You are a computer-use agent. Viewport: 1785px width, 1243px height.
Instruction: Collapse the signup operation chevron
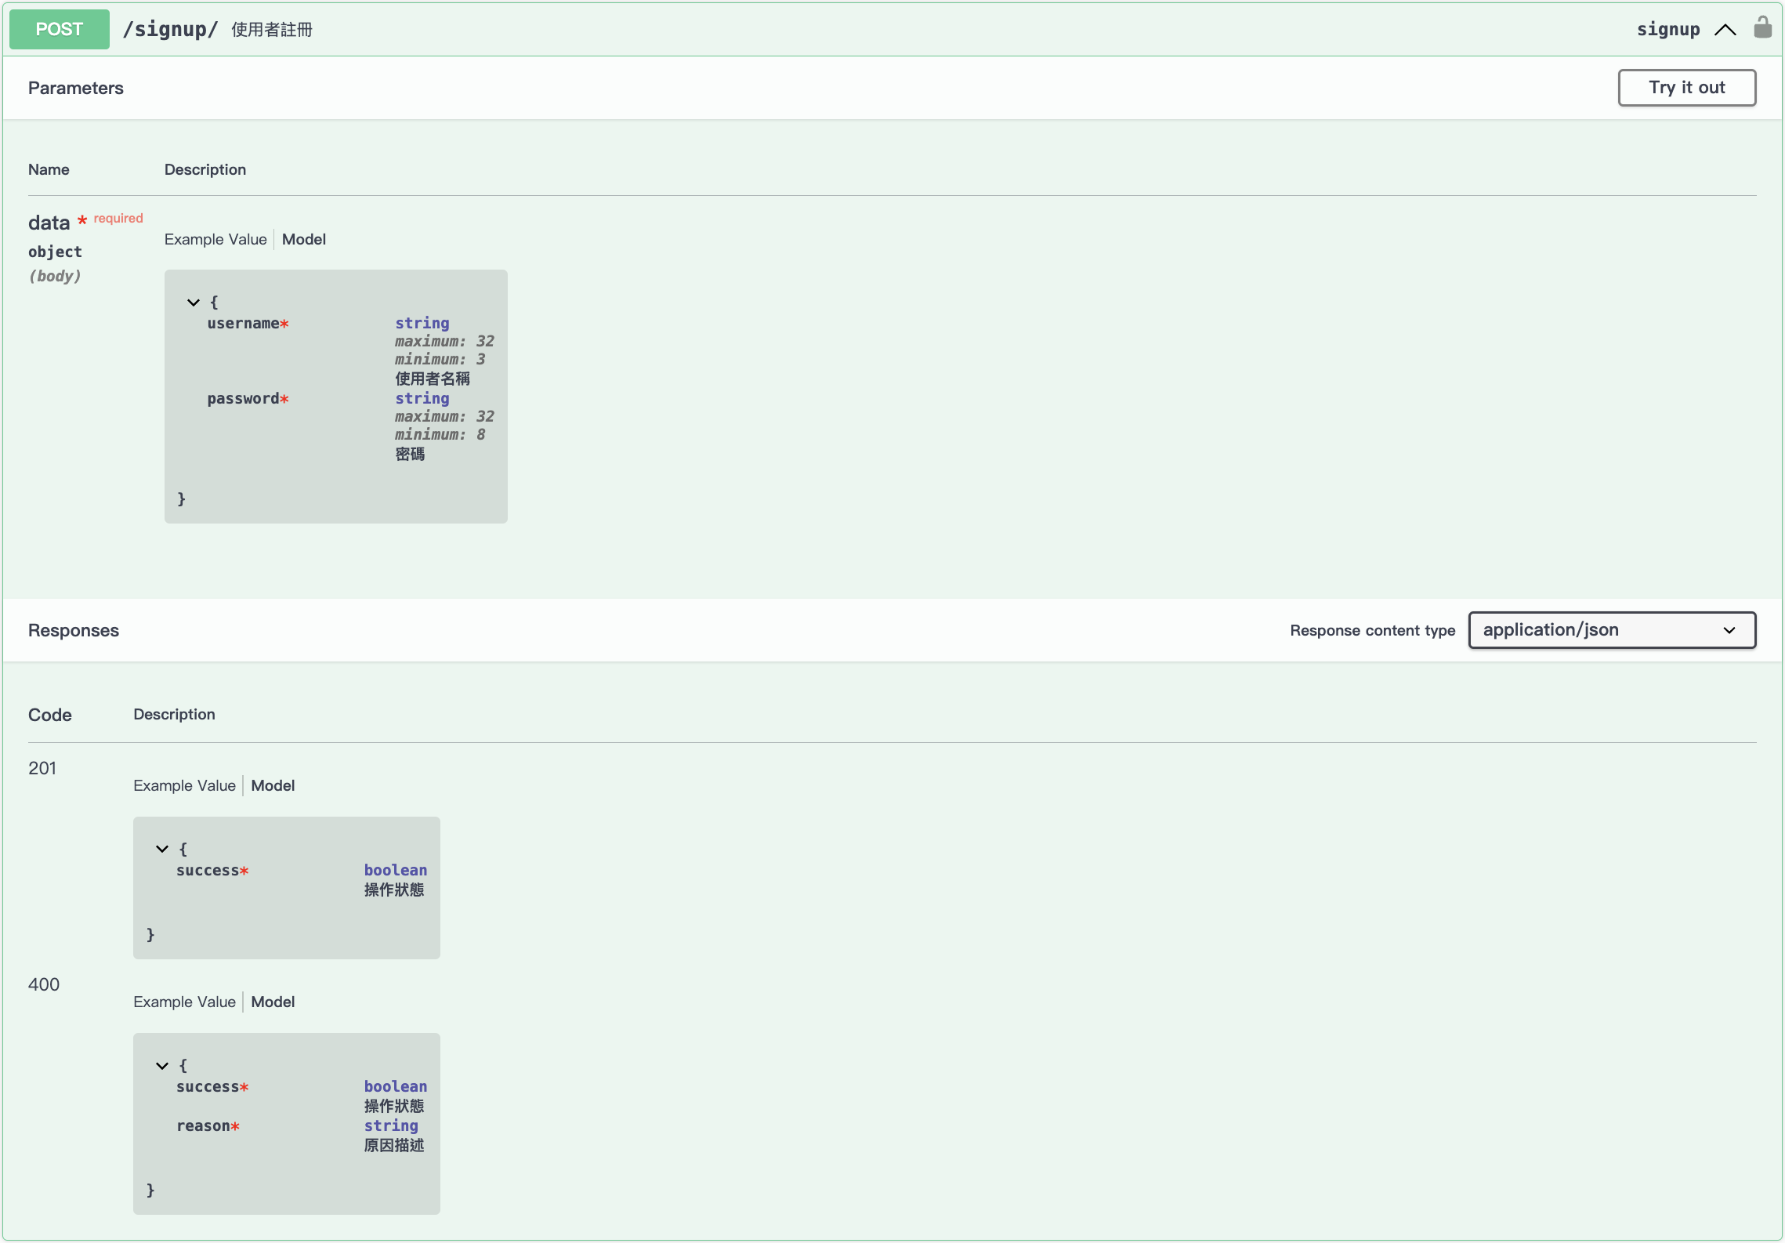(1725, 30)
